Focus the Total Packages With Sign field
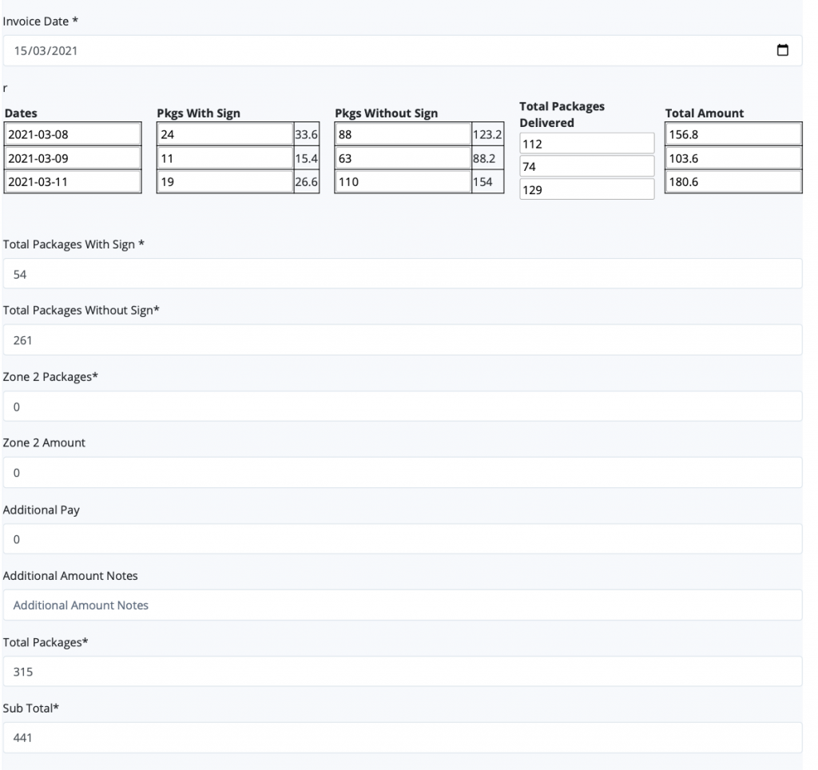Viewport: 818px width, 770px height. click(403, 274)
